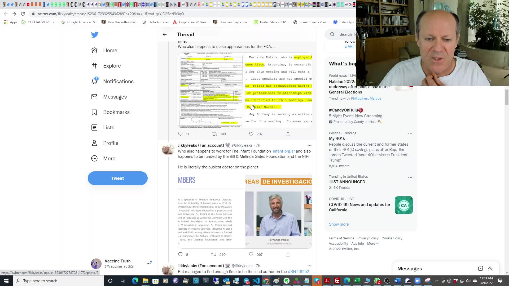Click the page vertical scrollbar thumb

tap(507, 97)
